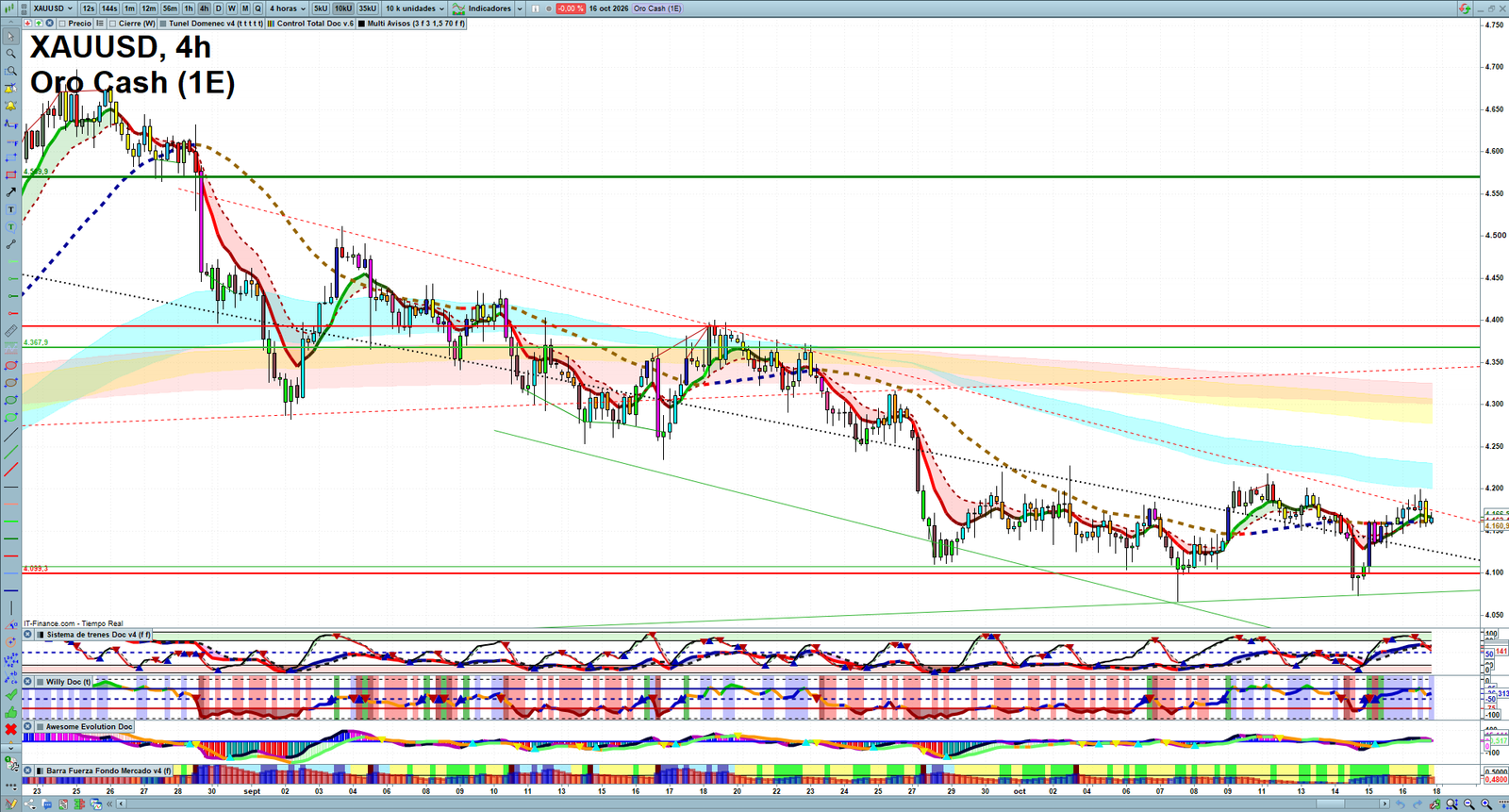
Task: Select the 144s timeframe button
Action: [x=109, y=8]
